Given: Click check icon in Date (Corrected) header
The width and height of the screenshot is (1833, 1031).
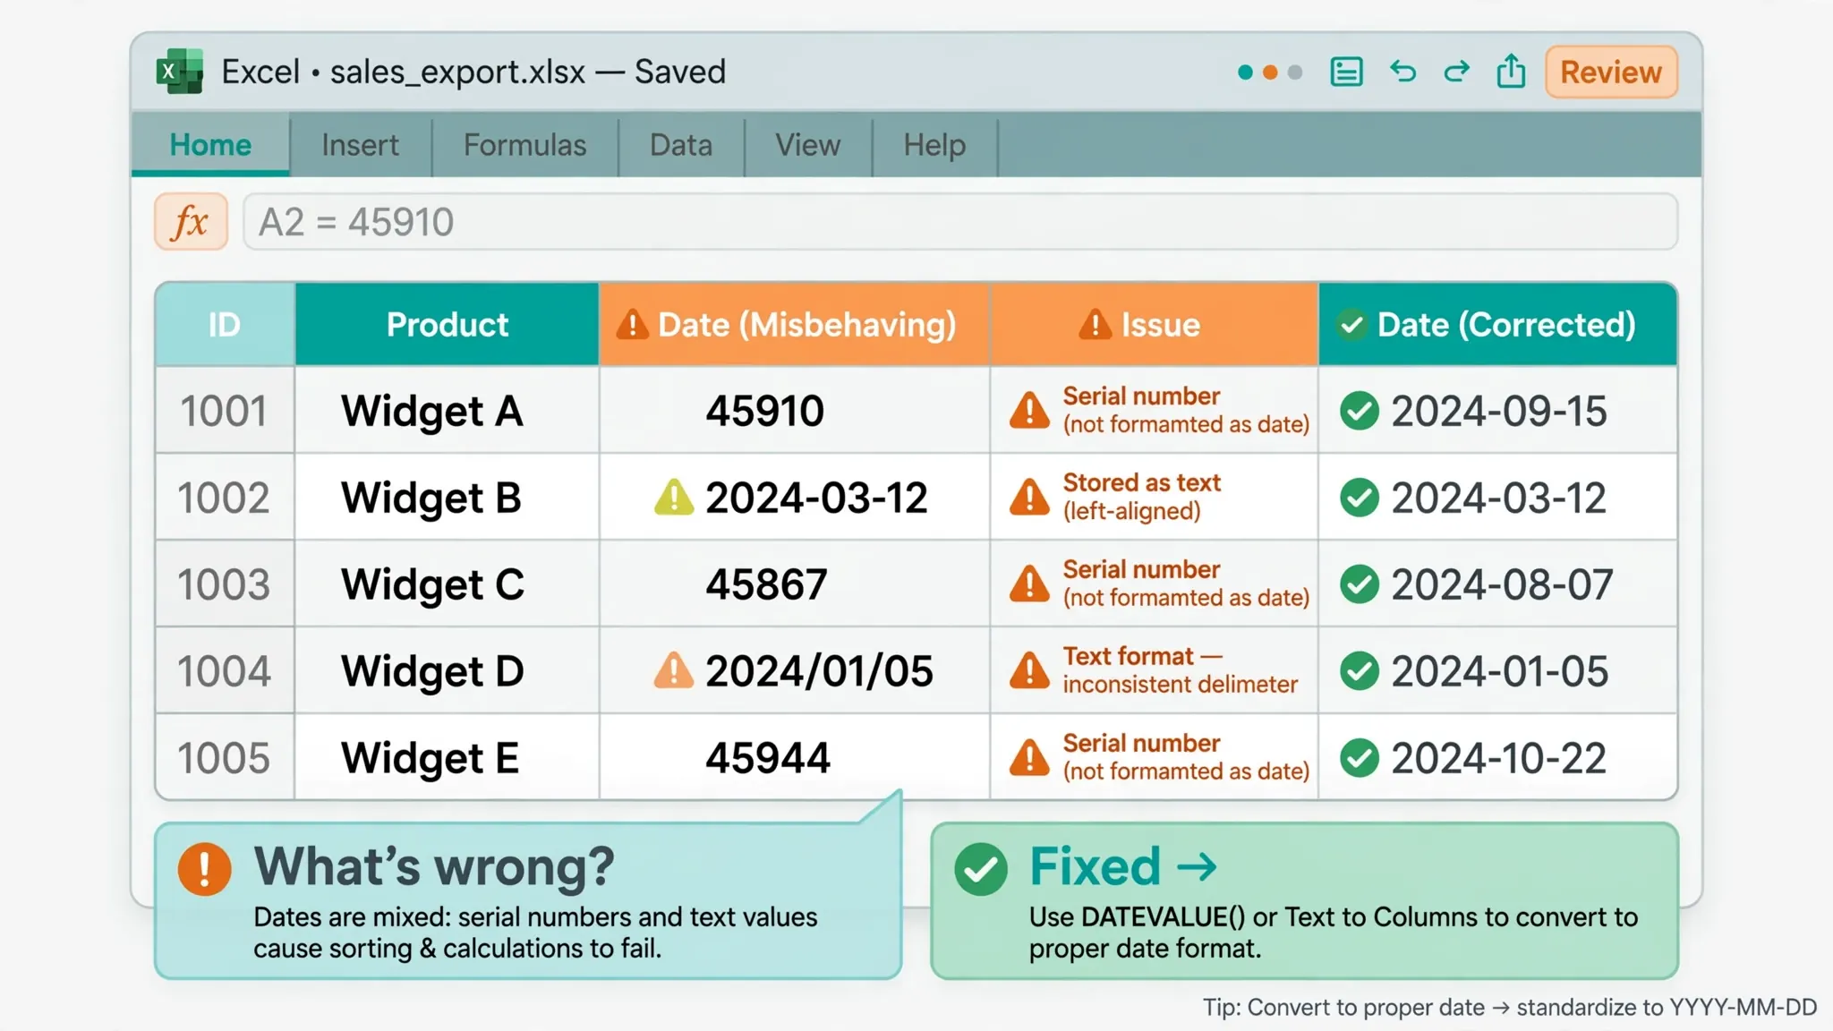Looking at the screenshot, I should click(1351, 324).
